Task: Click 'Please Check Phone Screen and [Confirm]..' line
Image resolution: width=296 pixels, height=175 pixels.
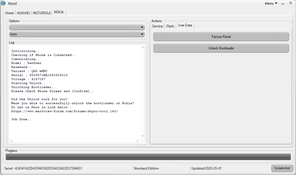Action: point(52,91)
